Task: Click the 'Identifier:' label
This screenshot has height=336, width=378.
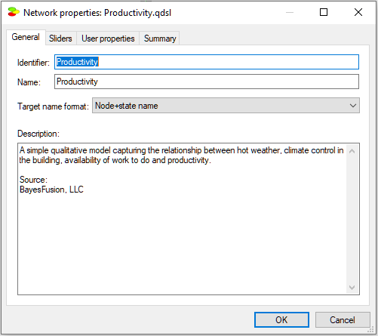Action: pos(33,63)
